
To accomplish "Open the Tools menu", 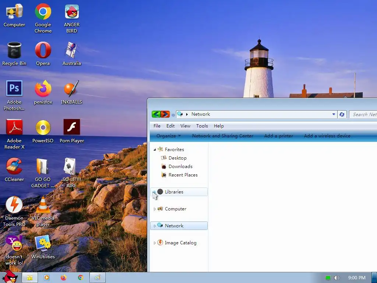I will (202, 126).
